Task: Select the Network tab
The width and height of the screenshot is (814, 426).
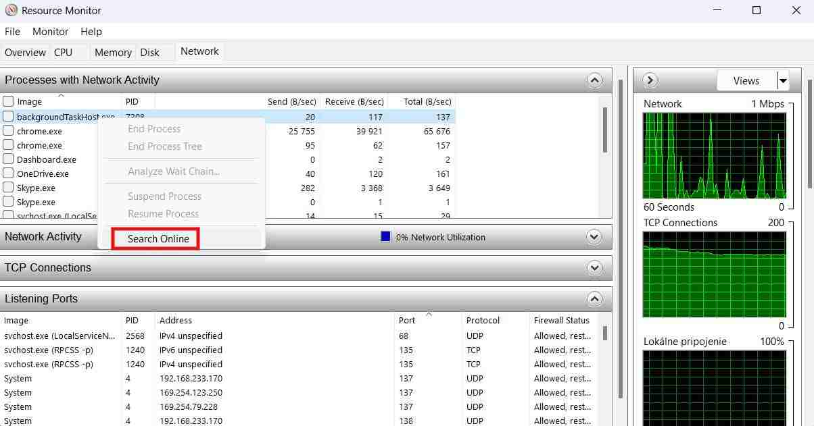Action: [x=199, y=51]
